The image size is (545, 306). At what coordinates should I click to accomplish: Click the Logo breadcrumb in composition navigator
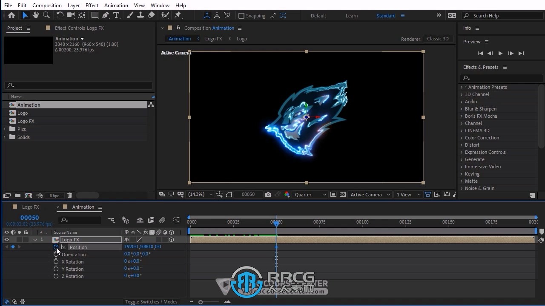(242, 39)
